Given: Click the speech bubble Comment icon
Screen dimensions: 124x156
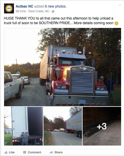Looking at the screenshot, I should point(25,153).
